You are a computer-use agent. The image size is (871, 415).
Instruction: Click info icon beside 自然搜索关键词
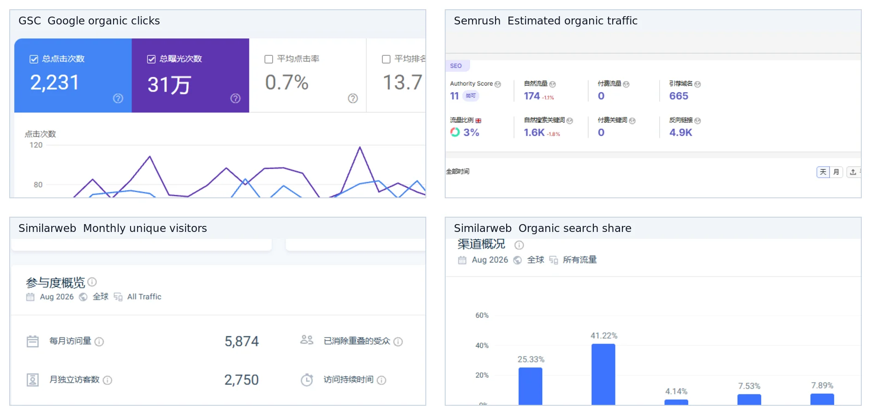click(570, 121)
